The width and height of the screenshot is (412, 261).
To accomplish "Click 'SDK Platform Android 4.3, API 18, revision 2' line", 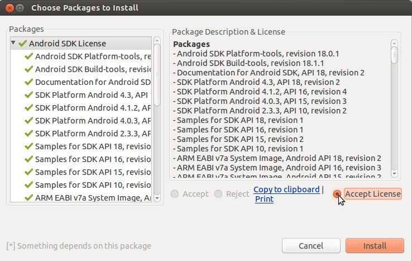I will [256, 82].
